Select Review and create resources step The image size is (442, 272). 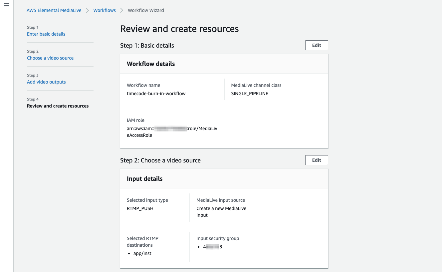point(58,106)
